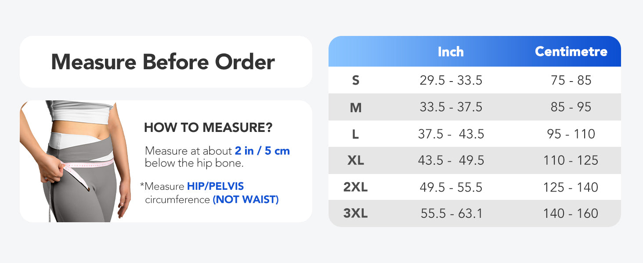Viewport: 643px width, 263px height.
Task: Click the 49.5 - 55.5 inch value
Action: coord(451,187)
